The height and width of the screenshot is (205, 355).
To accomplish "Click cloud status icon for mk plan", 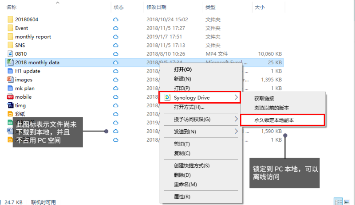I will [116, 88].
